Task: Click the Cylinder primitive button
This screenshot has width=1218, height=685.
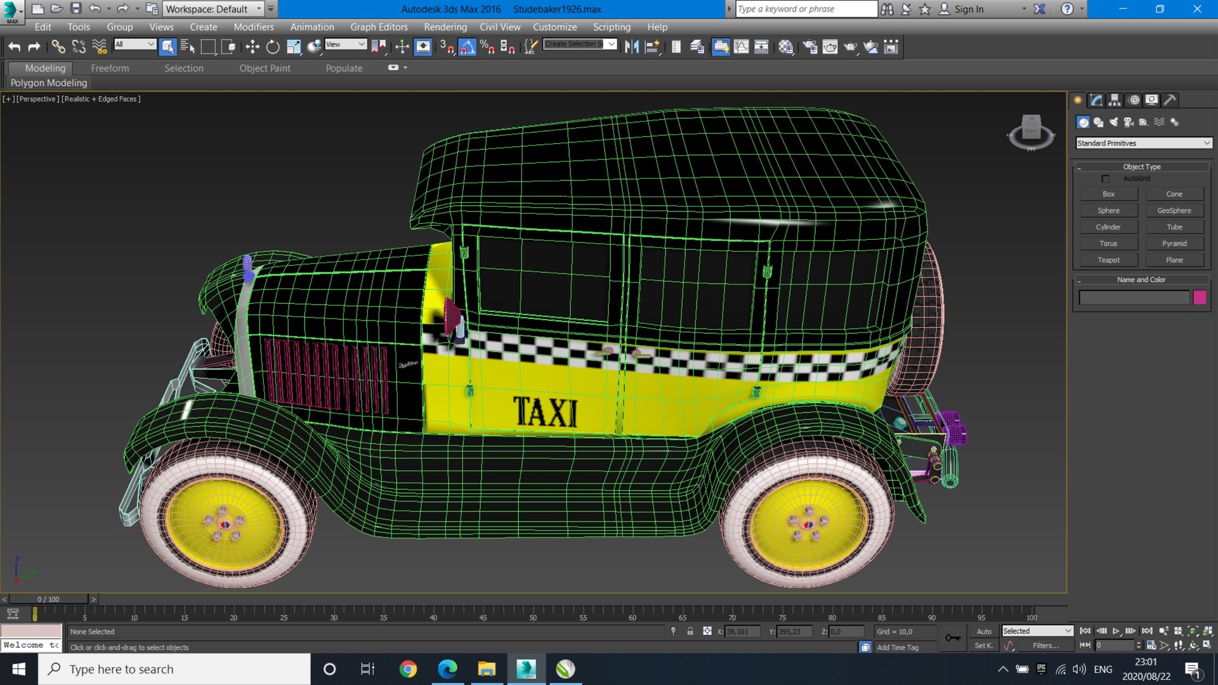Action: 1108,227
